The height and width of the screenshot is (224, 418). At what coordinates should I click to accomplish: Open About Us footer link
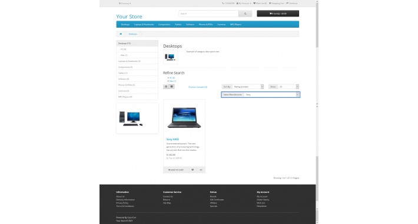(x=120, y=196)
